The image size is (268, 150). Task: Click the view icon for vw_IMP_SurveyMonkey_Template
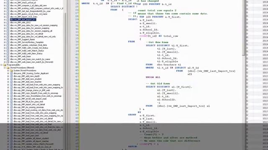(8, 42)
